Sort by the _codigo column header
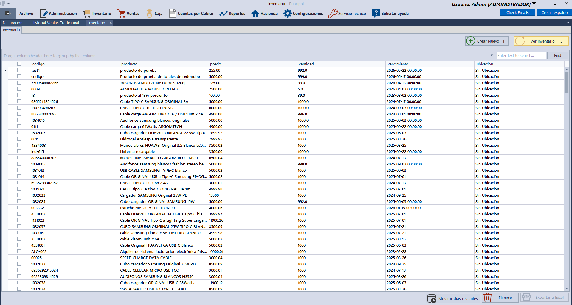The width and height of the screenshot is (572, 305). [x=75, y=64]
